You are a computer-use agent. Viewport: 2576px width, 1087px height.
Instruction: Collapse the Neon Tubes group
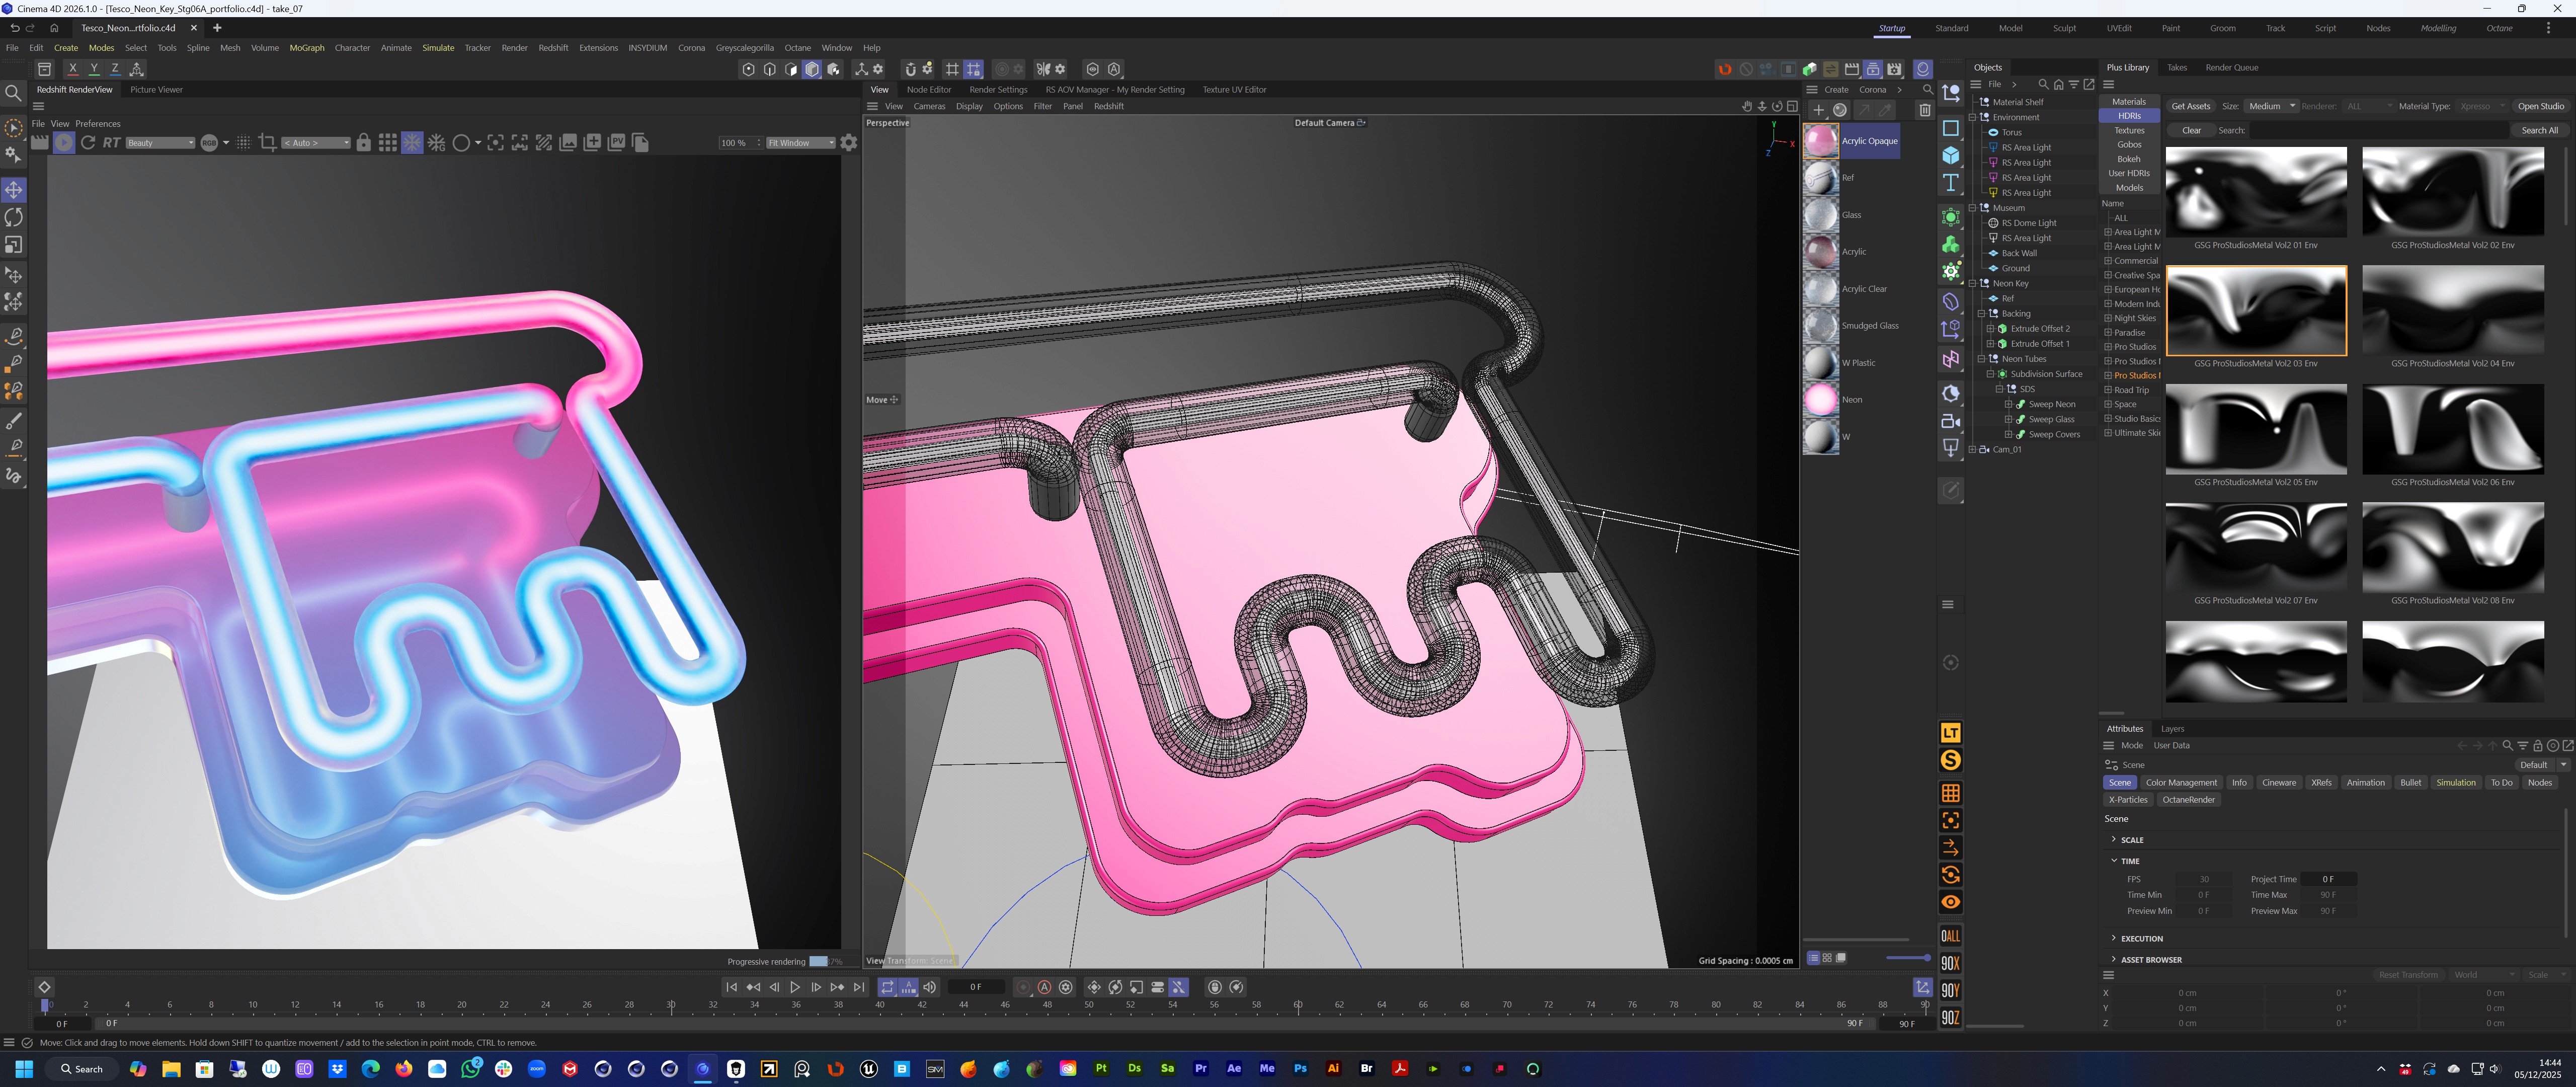(1981, 359)
